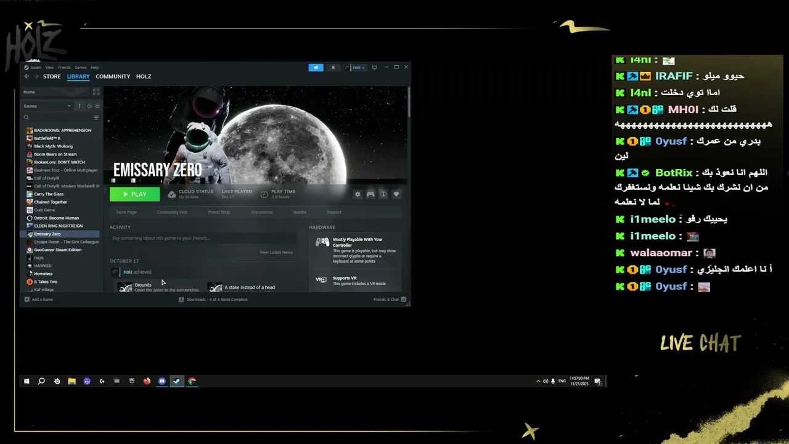
Task: Open the Holz account dropdown
Action: (355, 67)
